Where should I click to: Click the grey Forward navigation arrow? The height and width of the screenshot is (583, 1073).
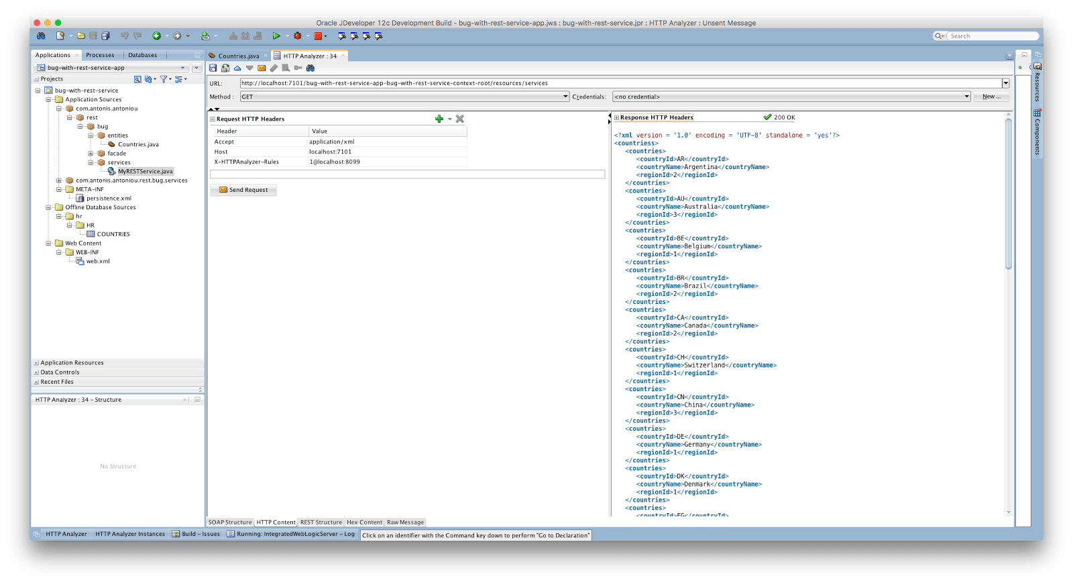[x=177, y=36]
